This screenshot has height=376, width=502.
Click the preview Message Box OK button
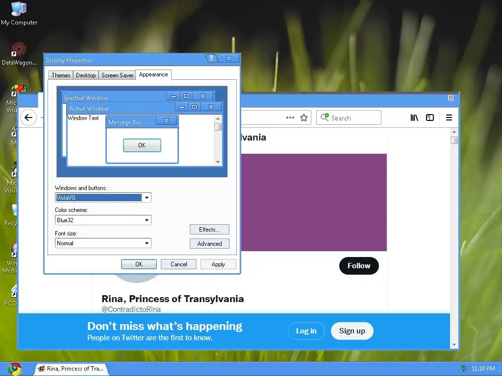point(142,145)
